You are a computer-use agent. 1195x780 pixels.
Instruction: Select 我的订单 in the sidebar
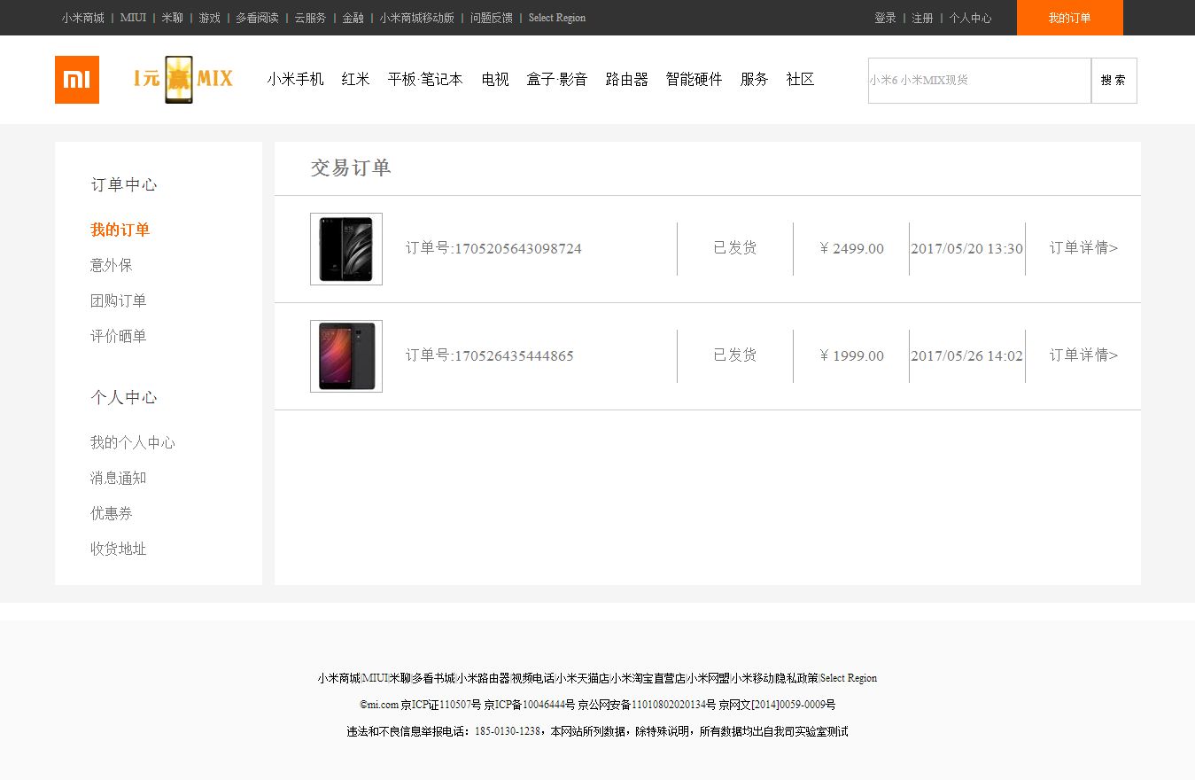point(120,230)
